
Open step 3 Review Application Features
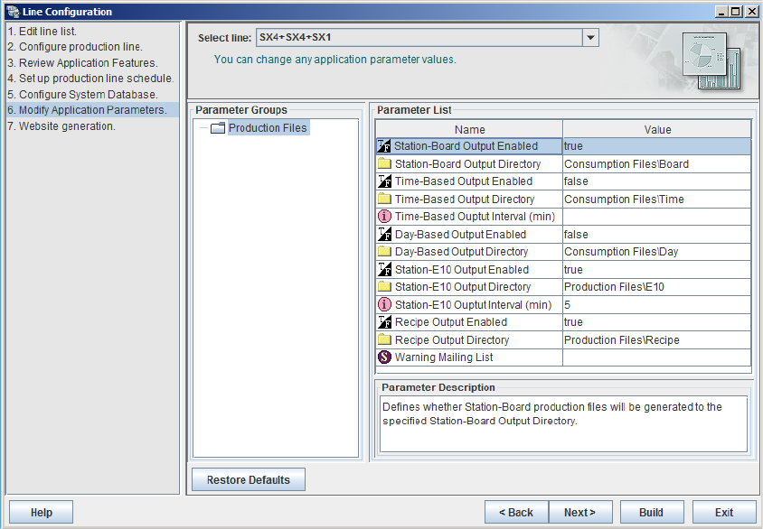pyautogui.click(x=82, y=62)
